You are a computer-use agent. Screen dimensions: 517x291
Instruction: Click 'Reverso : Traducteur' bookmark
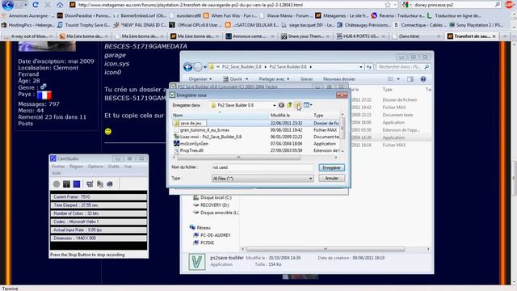pos(398,15)
